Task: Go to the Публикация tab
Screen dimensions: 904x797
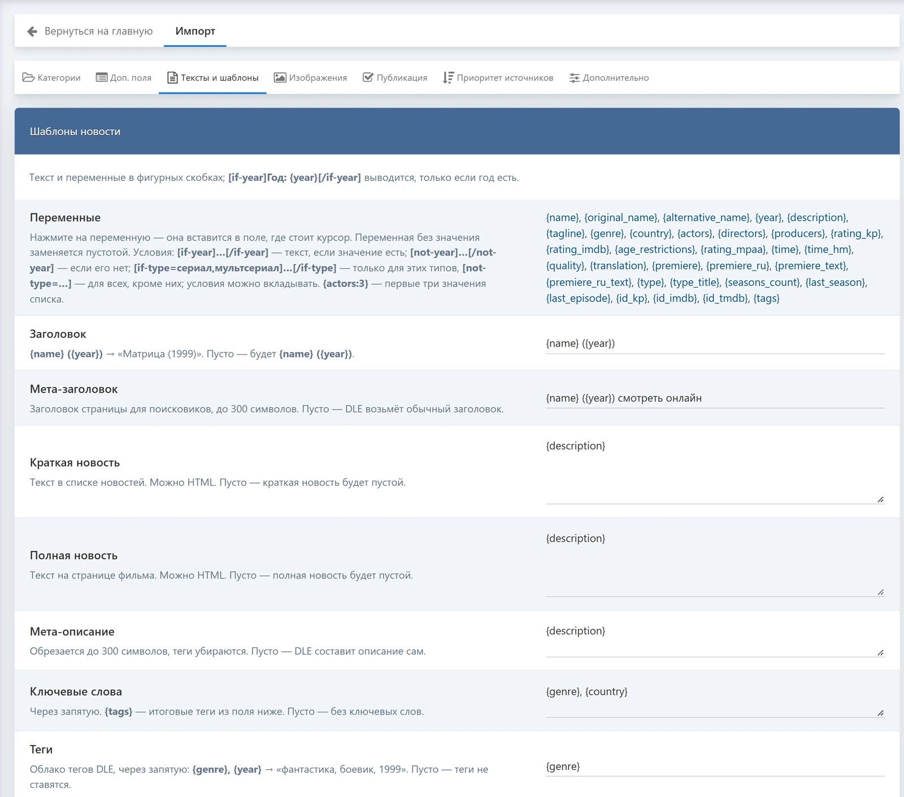Action: coord(395,77)
